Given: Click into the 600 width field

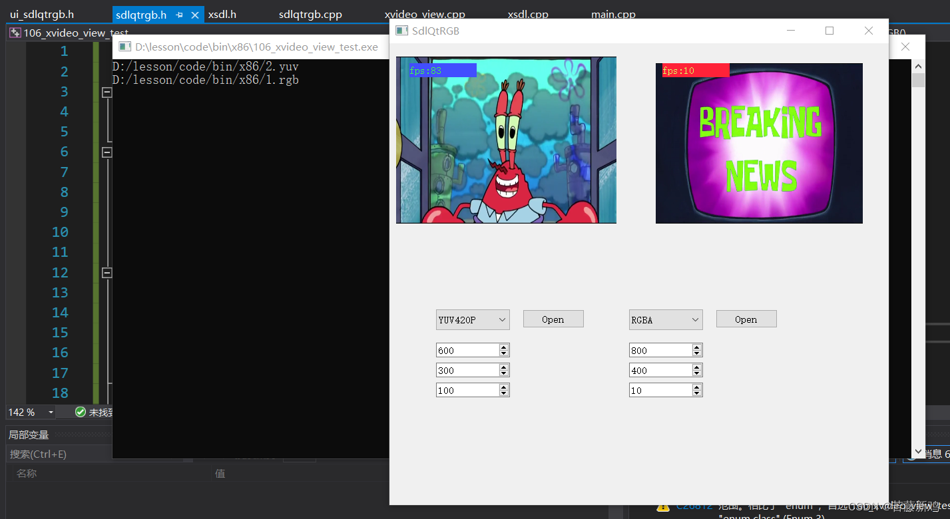Looking at the screenshot, I should click(x=468, y=351).
